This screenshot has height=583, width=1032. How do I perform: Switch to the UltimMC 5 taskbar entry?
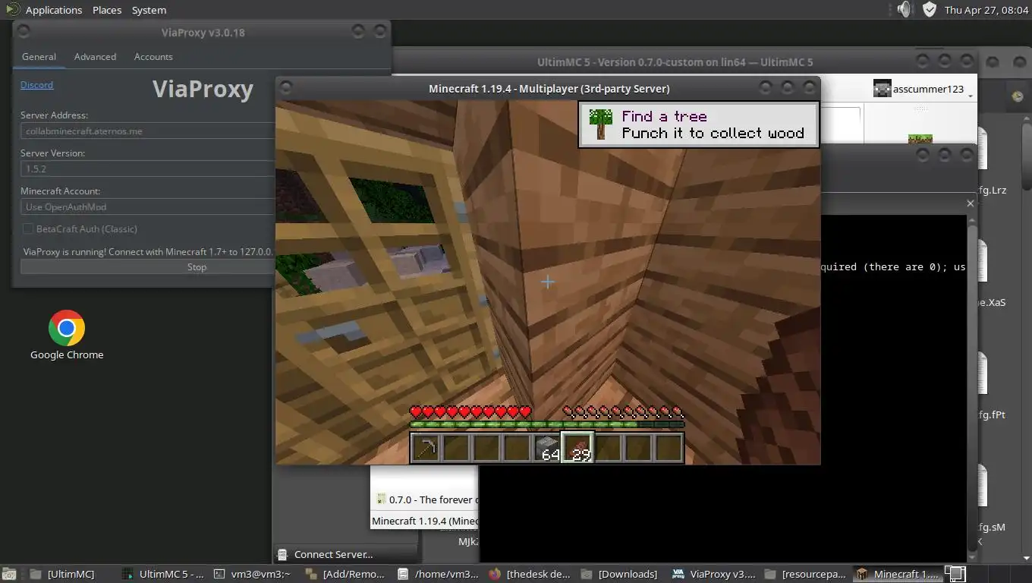(x=162, y=574)
